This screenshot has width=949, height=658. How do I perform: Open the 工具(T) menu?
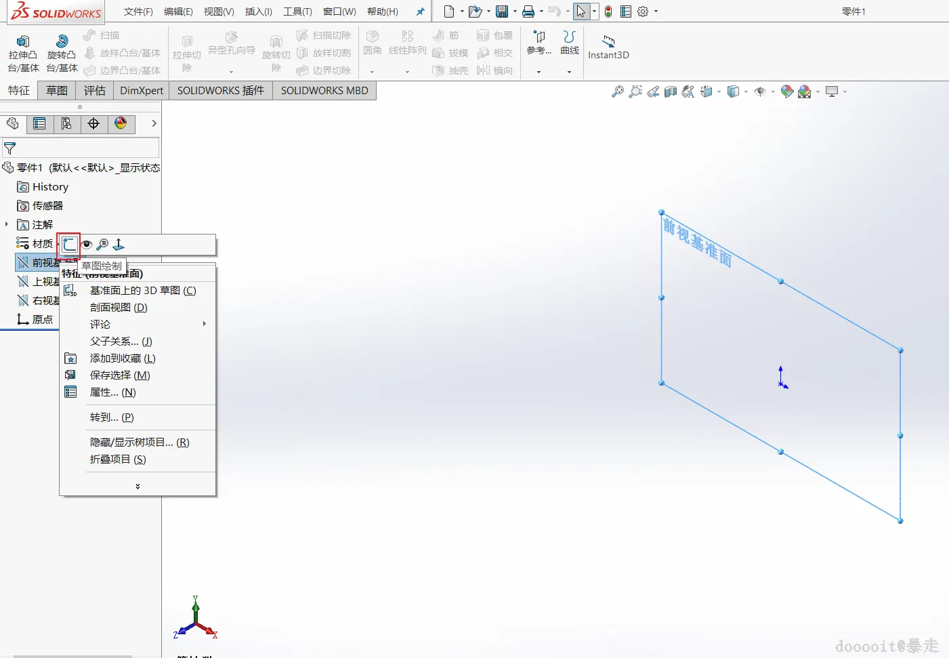pos(297,12)
